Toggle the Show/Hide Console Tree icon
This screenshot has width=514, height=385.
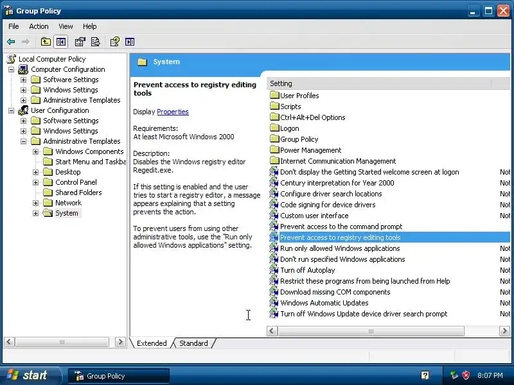[61, 42]
